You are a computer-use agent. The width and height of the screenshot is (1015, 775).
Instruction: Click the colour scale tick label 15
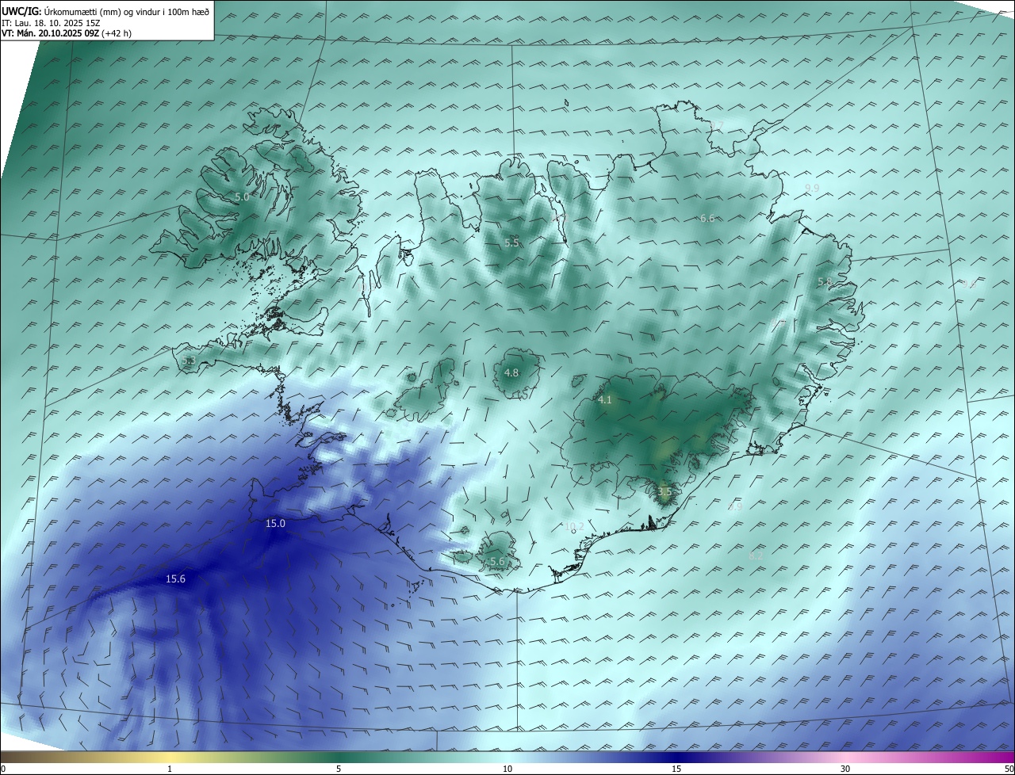pos(676,769)
